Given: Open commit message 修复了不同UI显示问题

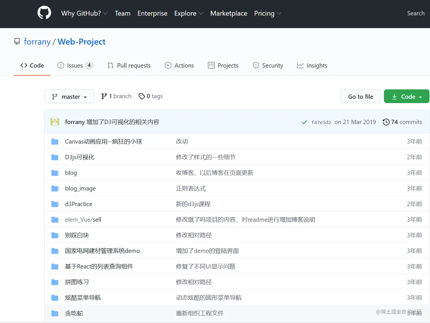Looking at the screenshot, I should click(206, 267).
